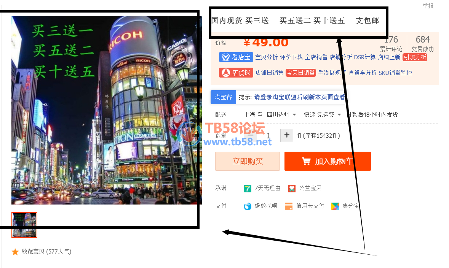Increase quantity with the plus button

287,135
